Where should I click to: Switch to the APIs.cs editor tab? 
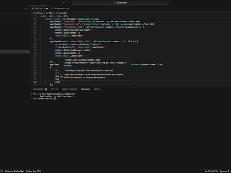point(38,8)
